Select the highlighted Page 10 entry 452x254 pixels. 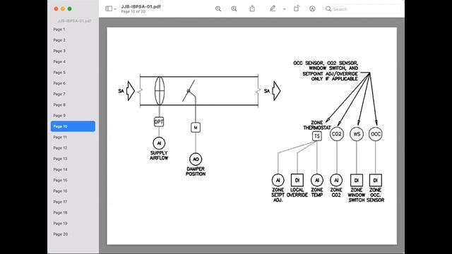point(73,126)
